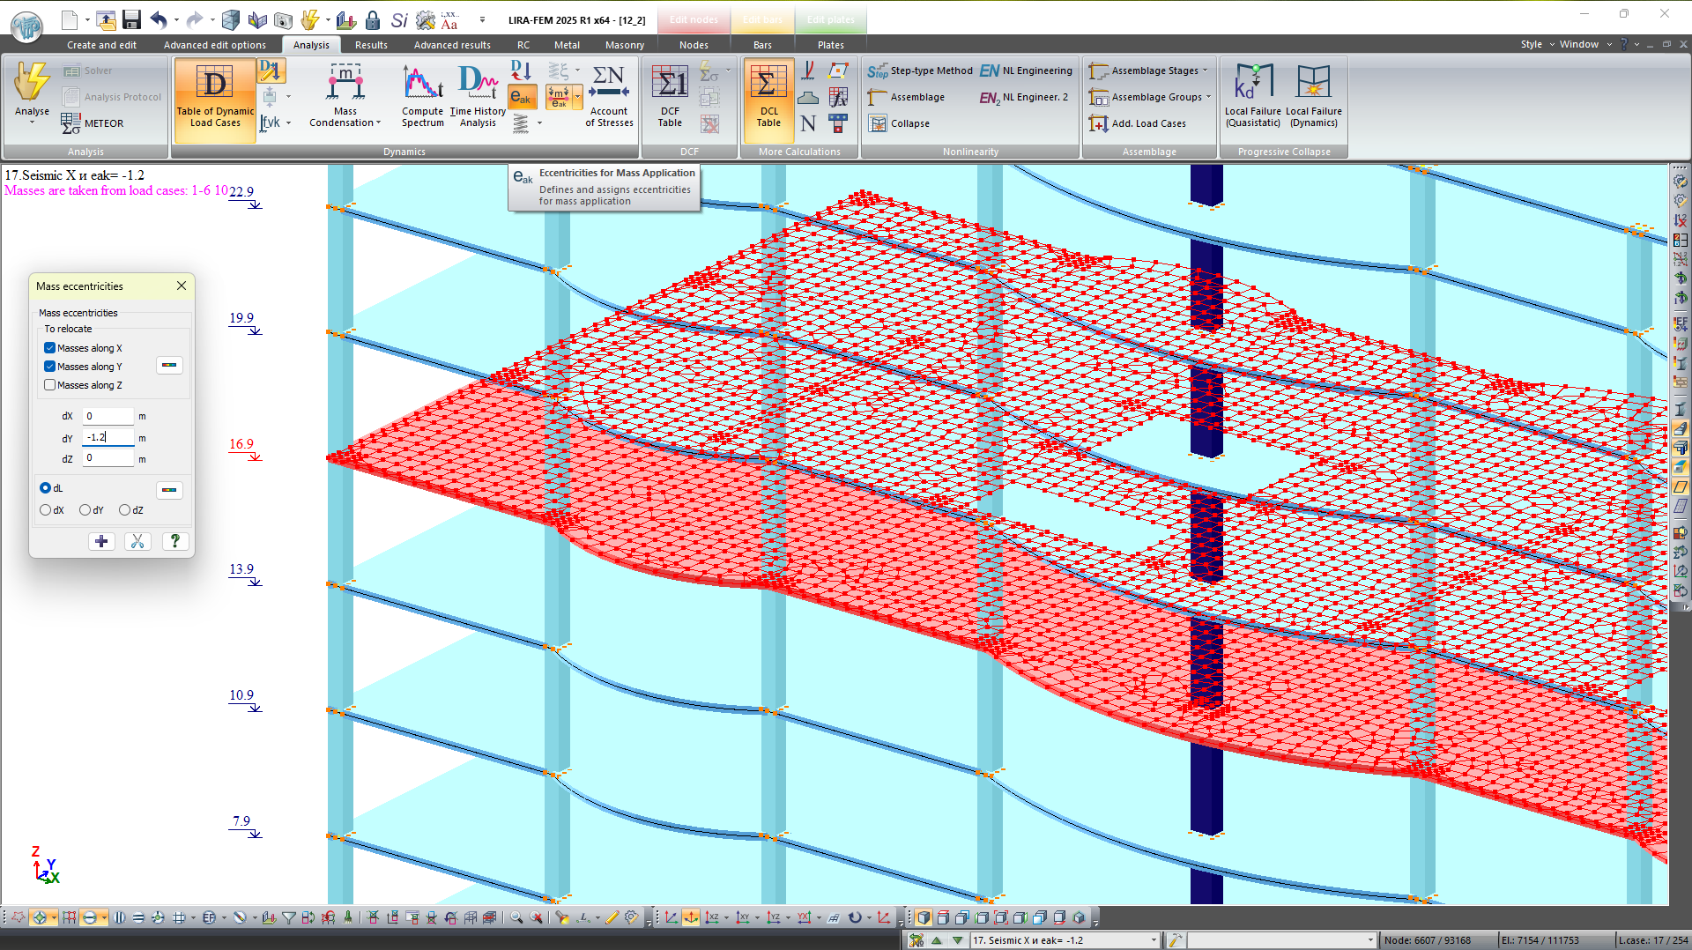Uncheck Masses along X checkbox
1692x950 pixels.
[50, 348]
